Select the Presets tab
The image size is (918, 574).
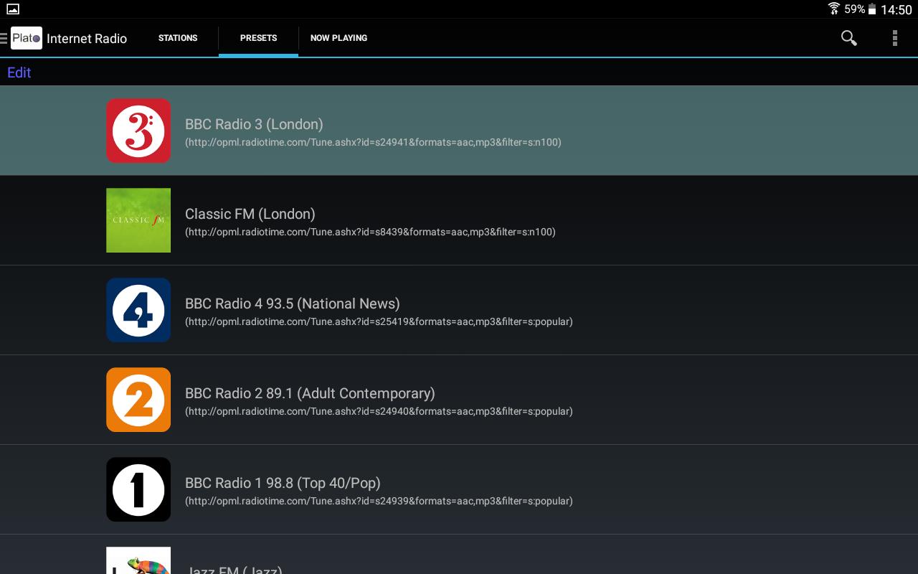point(258,38)
